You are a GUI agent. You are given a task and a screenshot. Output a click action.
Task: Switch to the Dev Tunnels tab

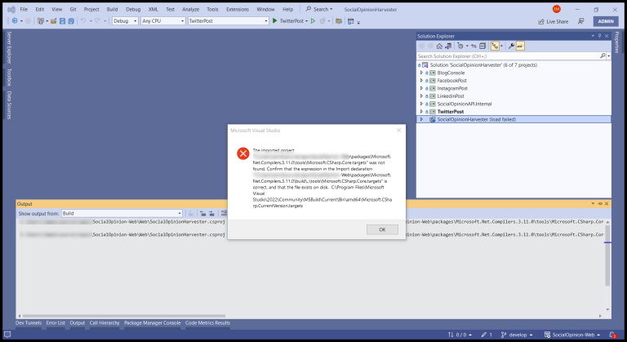(x=29, y=322)
